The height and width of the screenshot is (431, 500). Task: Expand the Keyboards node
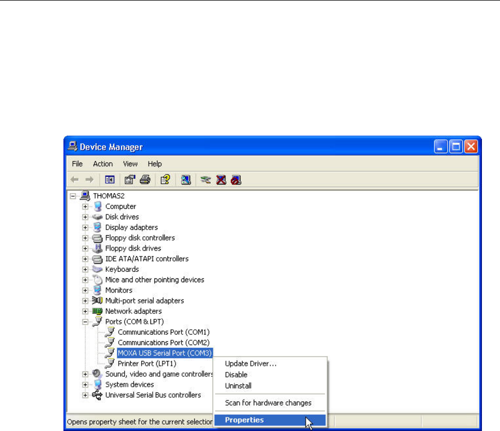coord(85,269)
